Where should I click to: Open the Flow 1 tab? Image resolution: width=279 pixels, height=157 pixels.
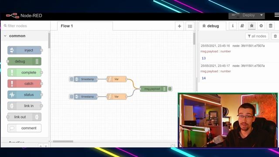click(x=85, y=26)
